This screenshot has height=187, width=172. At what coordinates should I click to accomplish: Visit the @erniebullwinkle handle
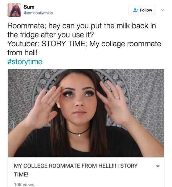click(x=38, y=13)
